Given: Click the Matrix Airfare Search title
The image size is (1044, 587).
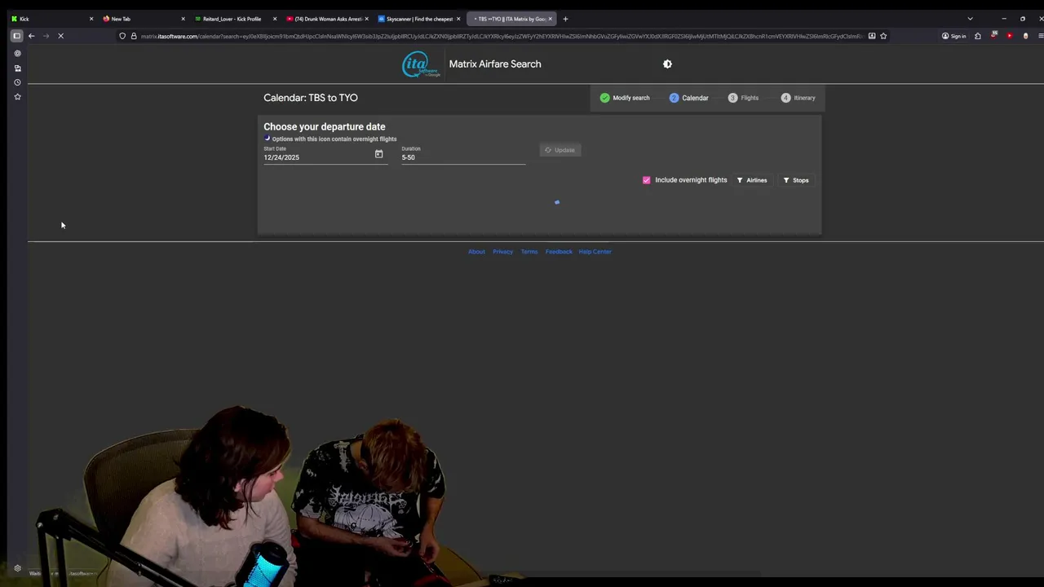Looking at the screenshot, I should (x=495, y=64).
